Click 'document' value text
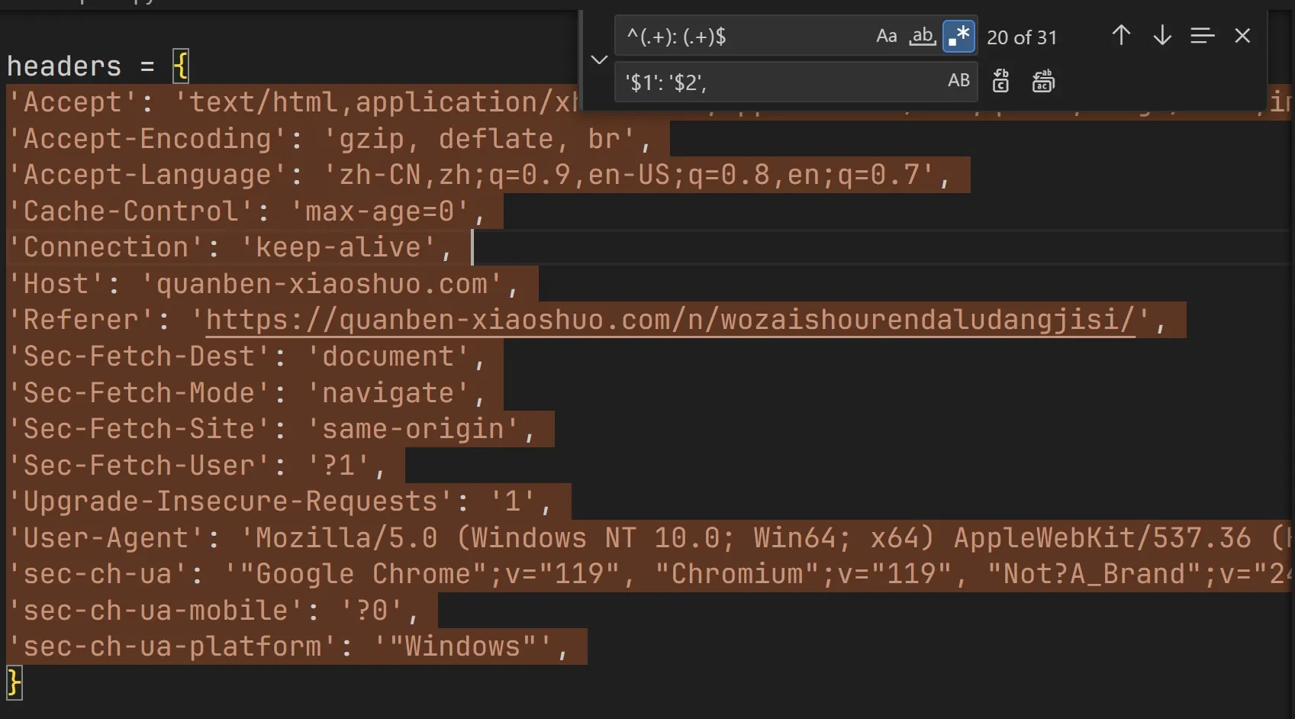This screenshot has width=1295, height=719. [388, 356]
